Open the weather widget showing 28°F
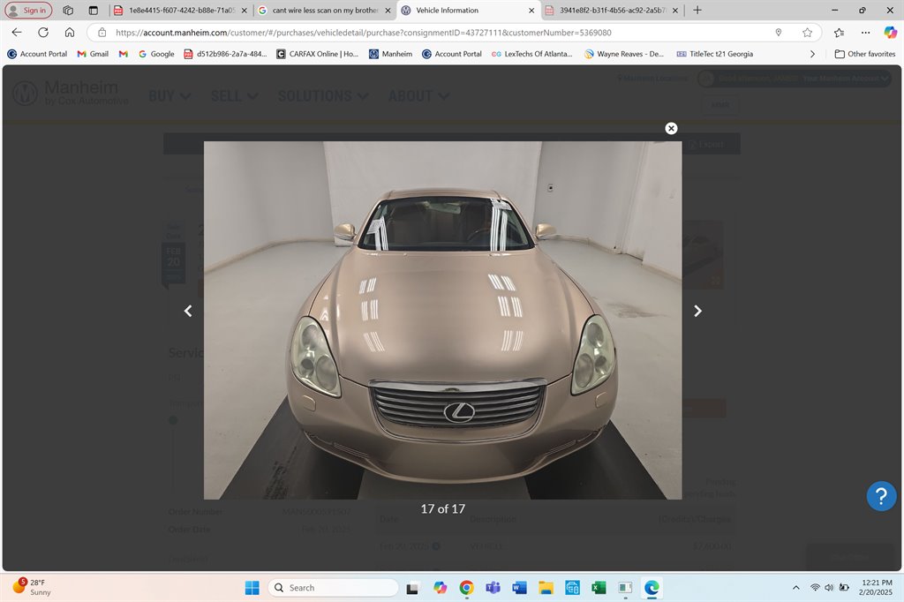This screenshot has height=602, width=904. click(33, 587)
